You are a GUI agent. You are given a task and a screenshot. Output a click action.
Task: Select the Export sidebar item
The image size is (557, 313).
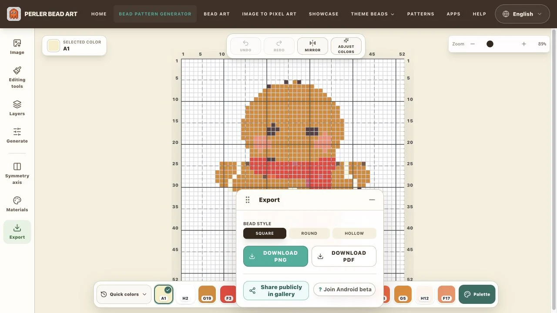pos(17,232)
